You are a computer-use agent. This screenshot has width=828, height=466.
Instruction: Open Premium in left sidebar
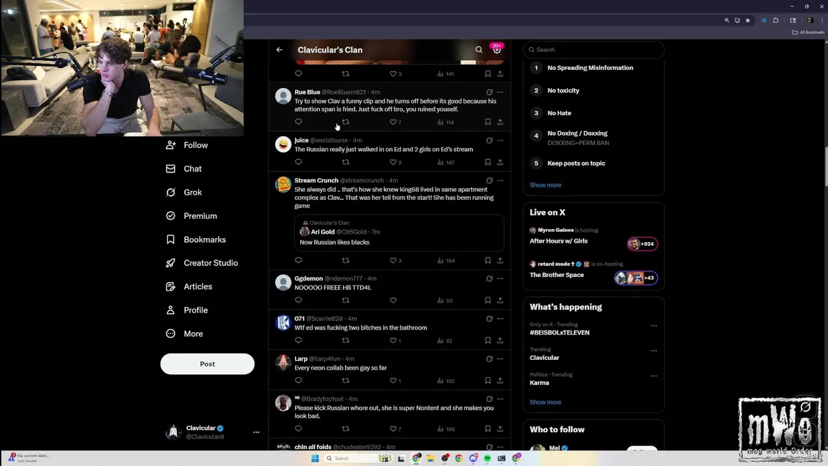[191, 216]
